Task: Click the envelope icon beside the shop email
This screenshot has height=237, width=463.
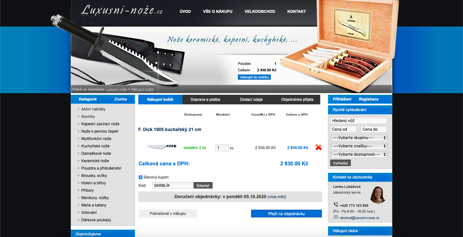Action: (x=336, y=217)
